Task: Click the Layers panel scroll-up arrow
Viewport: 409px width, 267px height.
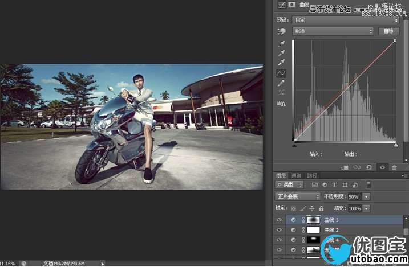Action: [x=406, y=219]
